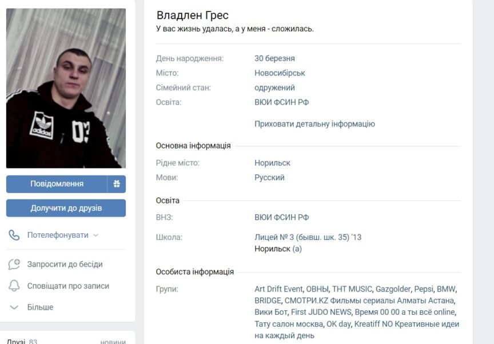Click the Русский language link
This screenshot has width=494, height=344.
click(269, 178)
